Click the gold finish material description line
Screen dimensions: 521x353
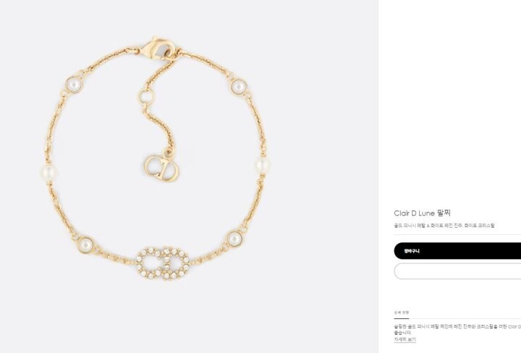click(444, 226)
